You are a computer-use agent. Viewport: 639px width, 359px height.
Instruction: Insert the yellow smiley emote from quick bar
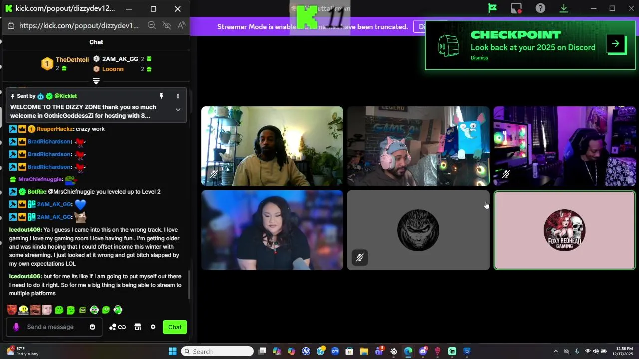point(23,310)
